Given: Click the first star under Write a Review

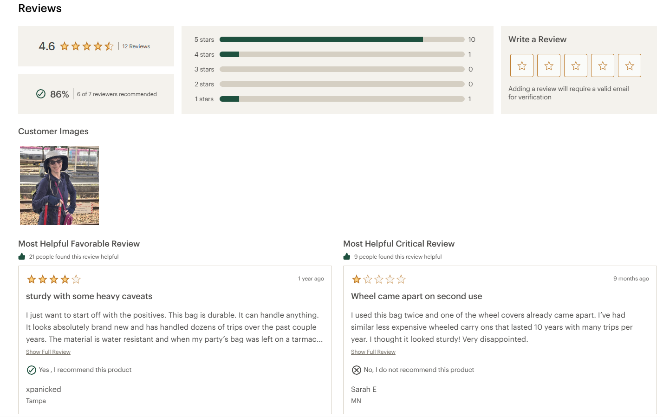Looking at the screenshot, I should coord(521,65).
